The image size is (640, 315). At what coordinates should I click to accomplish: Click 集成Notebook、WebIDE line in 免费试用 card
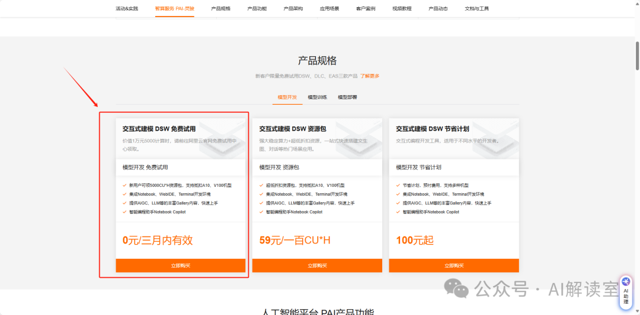(x=170, y=194)
